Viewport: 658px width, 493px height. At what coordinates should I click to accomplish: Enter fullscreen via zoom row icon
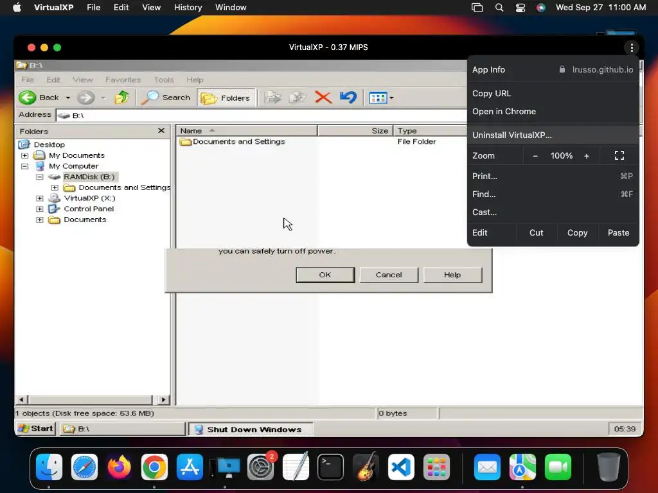[x=619, y=155]
